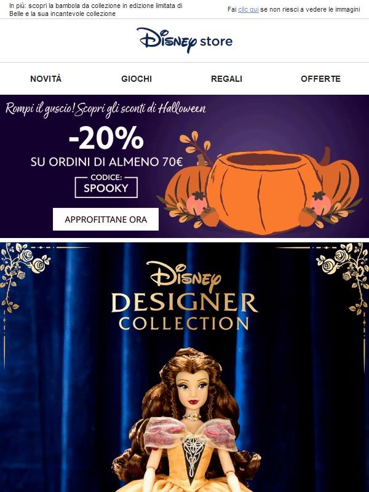Click the gold Disney Designer Collection logo

click(184, 296)
